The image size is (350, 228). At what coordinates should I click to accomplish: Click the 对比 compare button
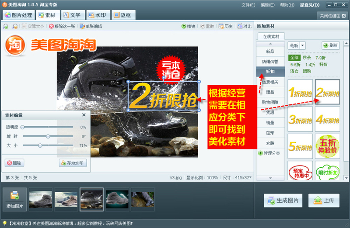[245, 26]
